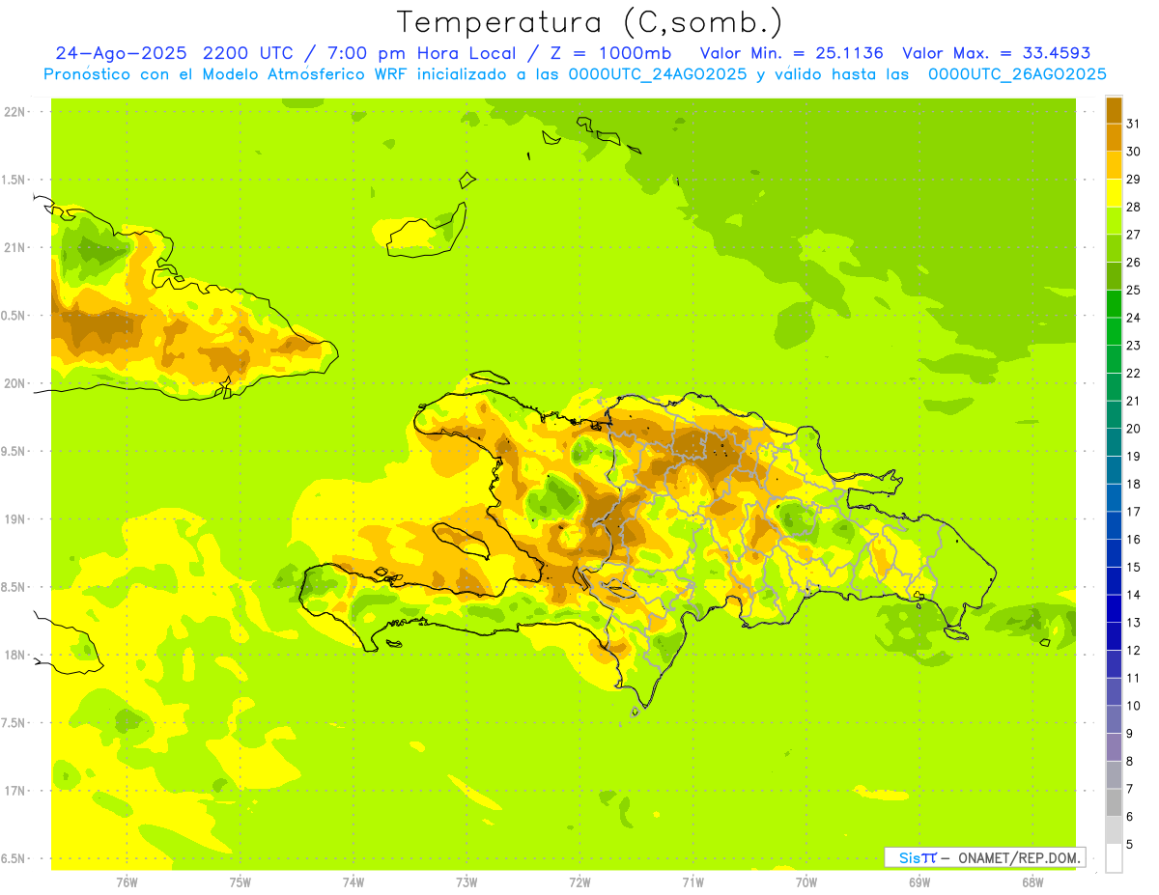Click the '70W' longitude label

806,882
